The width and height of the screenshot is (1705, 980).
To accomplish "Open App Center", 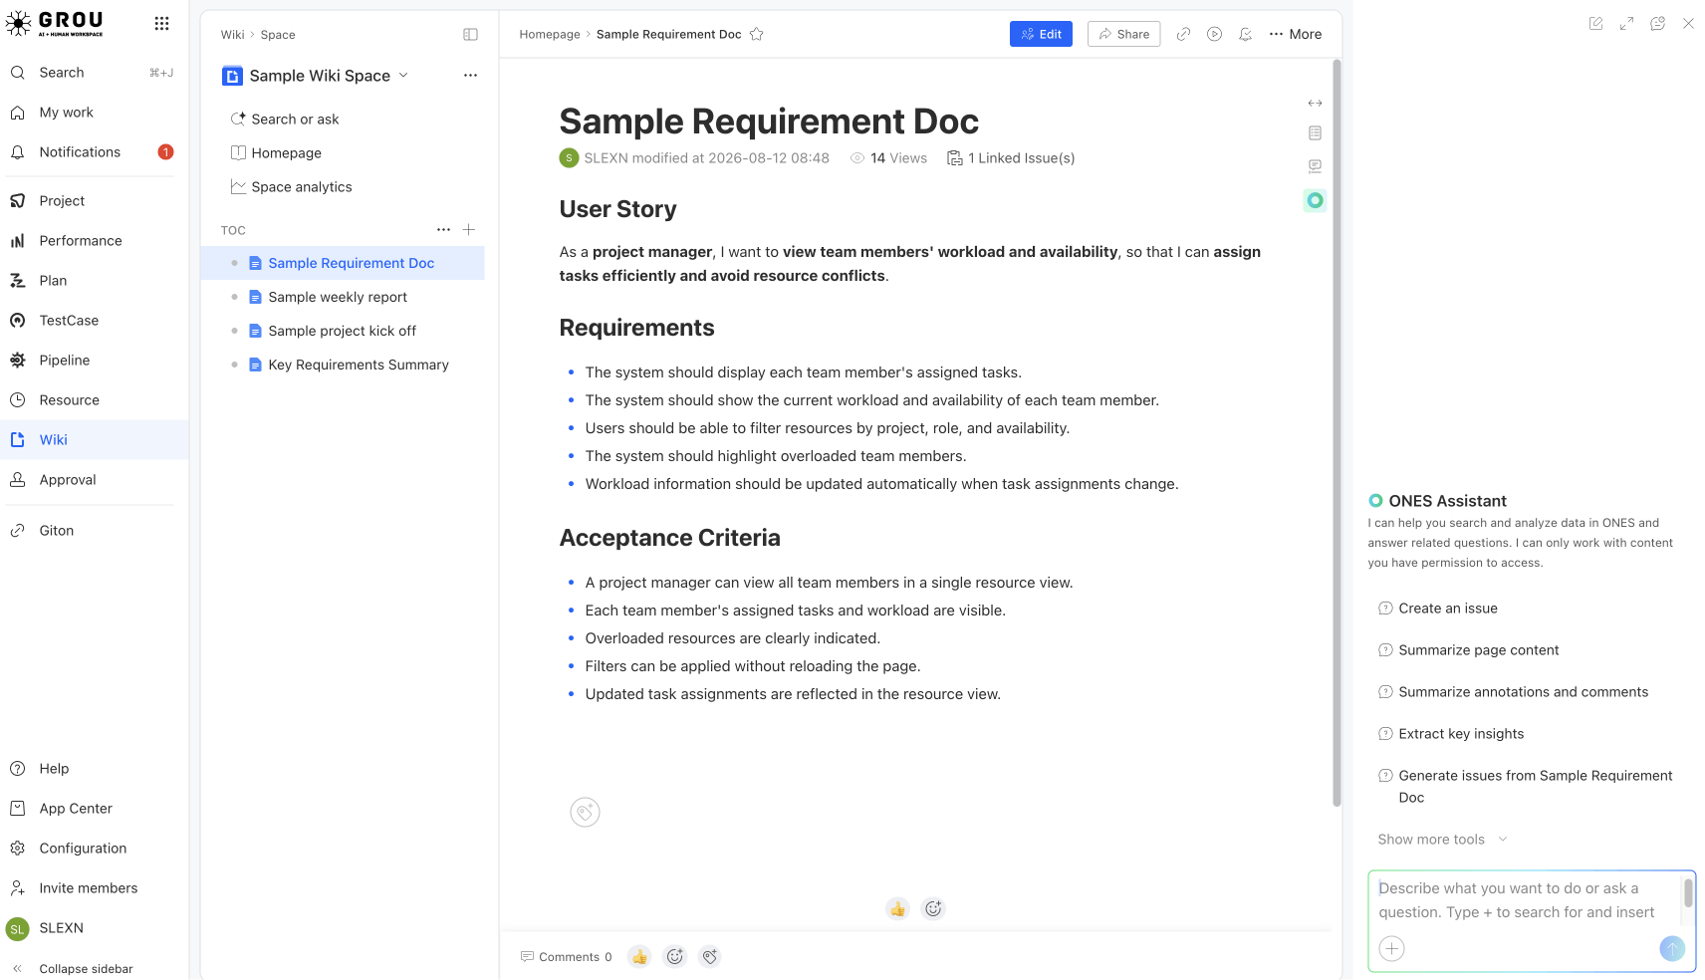I will click(x=95, y=809).
